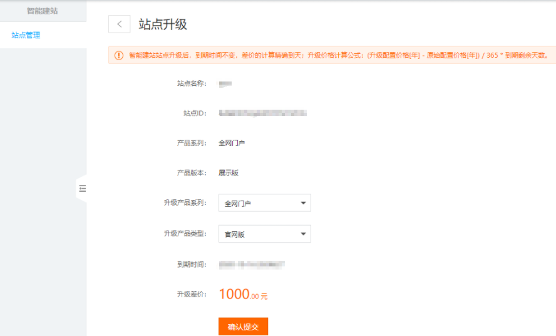Click the 产品版本 label
This screenshot has width=556, height=336.
(x=192, y=173)
